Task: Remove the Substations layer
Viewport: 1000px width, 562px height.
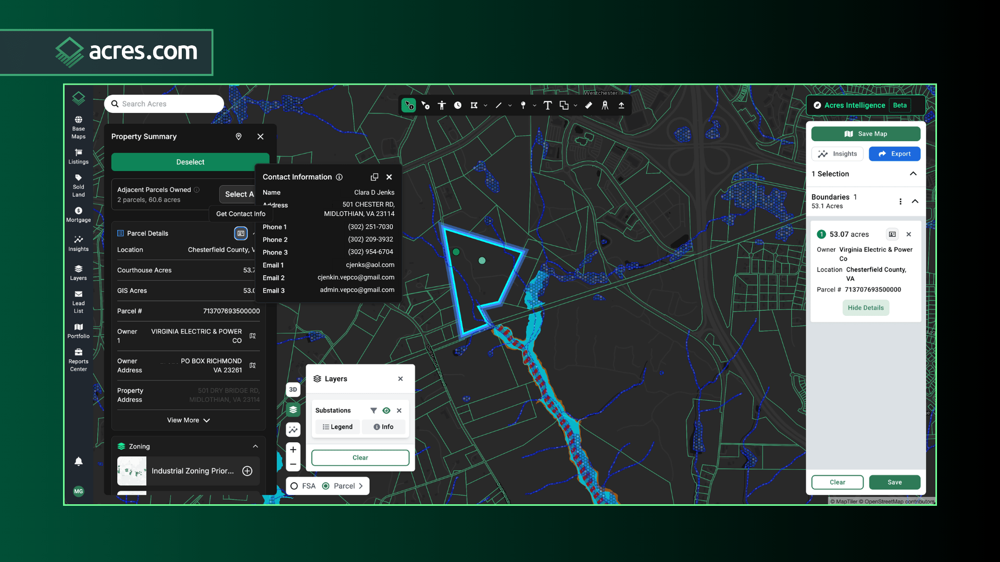Action: (399, 411)
